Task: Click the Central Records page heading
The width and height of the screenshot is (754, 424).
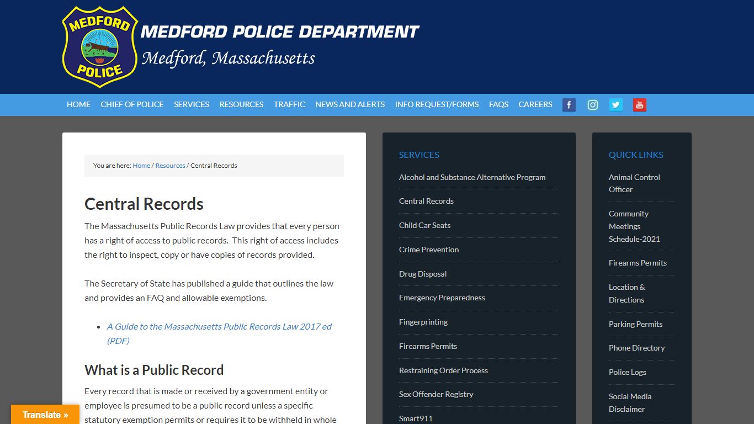Action: [144, 204]
